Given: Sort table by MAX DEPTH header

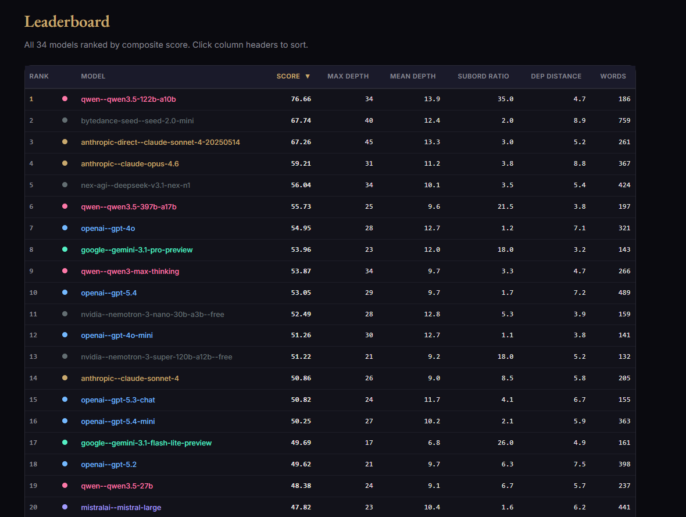Looking at the screenshot, I should pyautogui.click(x=348, y=76).
